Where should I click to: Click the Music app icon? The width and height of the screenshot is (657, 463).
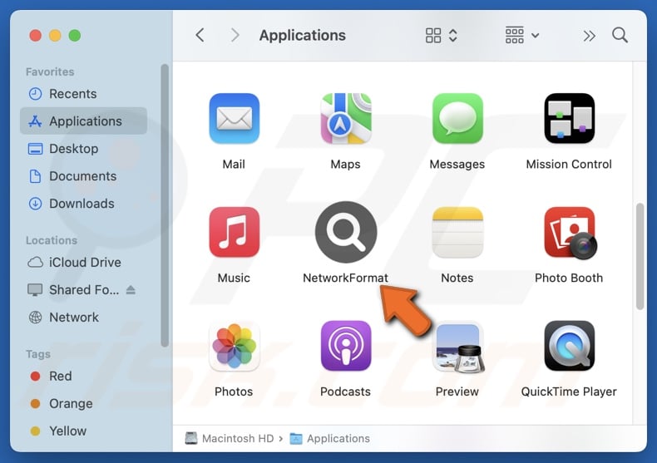pyautogui.click(x=234, y=232)
